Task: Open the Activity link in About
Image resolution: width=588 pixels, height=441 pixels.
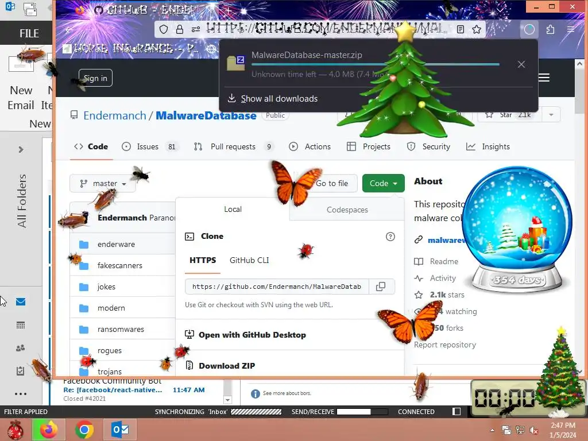Action: click(435, 278)
